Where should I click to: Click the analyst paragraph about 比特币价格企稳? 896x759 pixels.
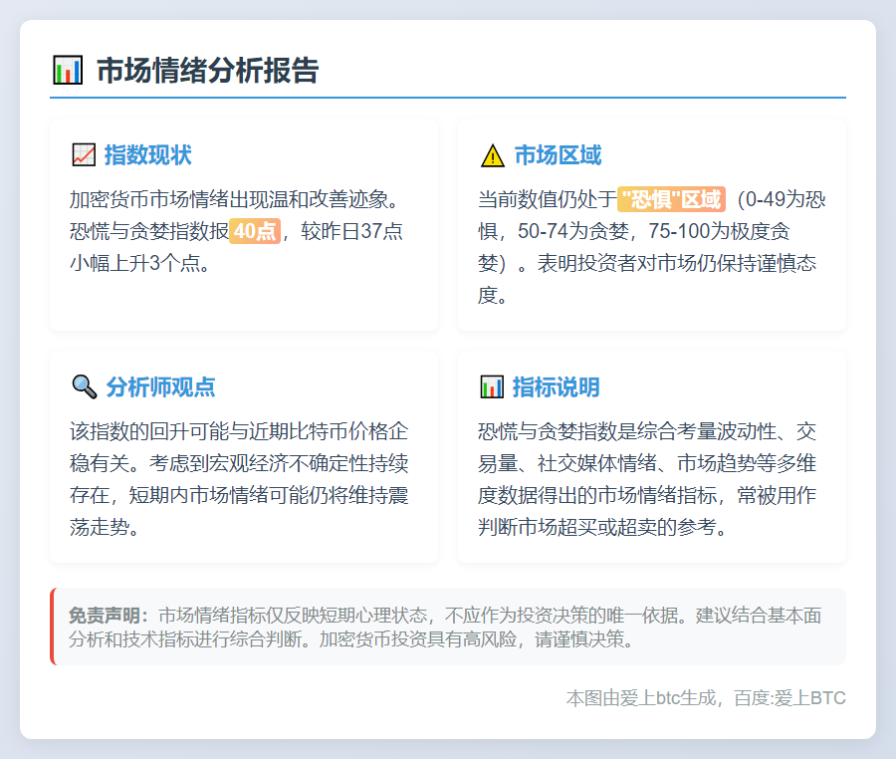coord(239,480)
